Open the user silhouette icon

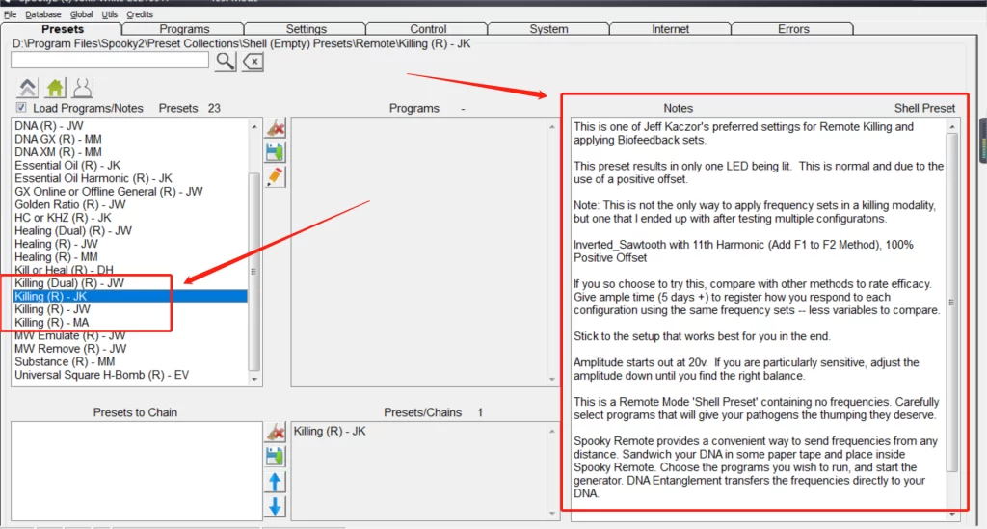pos(82,88)
